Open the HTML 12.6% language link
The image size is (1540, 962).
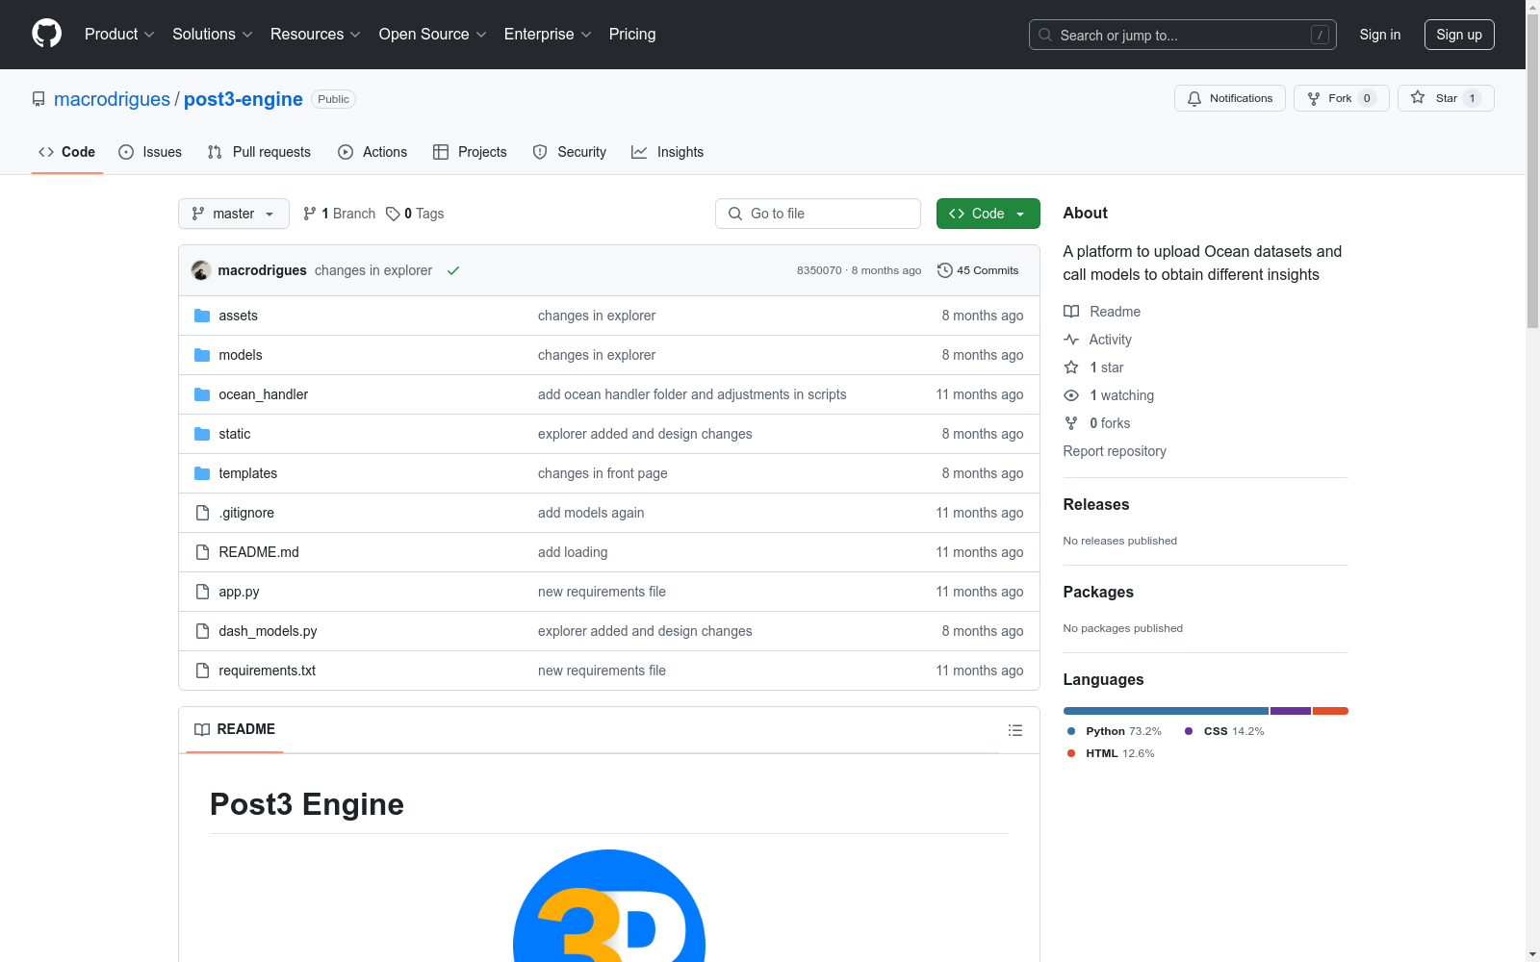tap(1111, 753)
